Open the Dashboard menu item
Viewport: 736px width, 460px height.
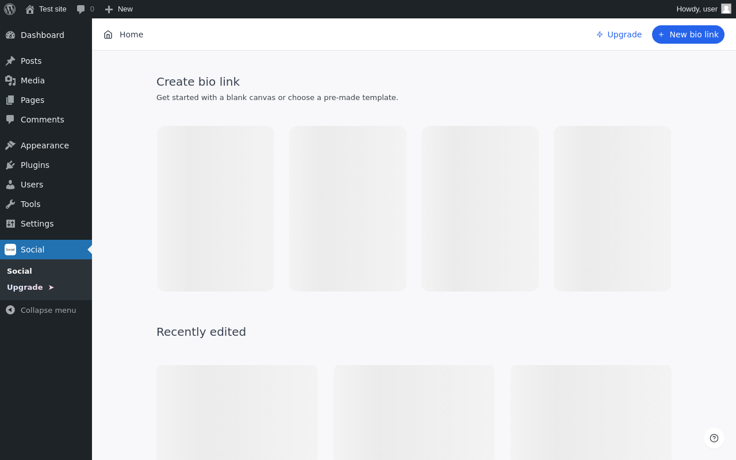[46, 35]
